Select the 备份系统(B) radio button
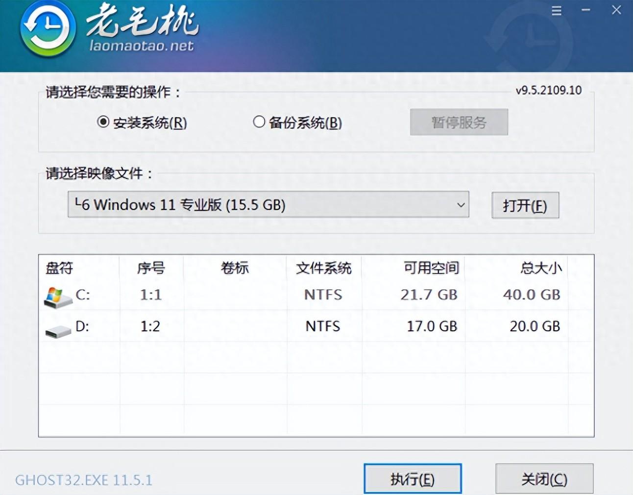Viewport: 633px width, 495px height. click(x=259, y=123)
